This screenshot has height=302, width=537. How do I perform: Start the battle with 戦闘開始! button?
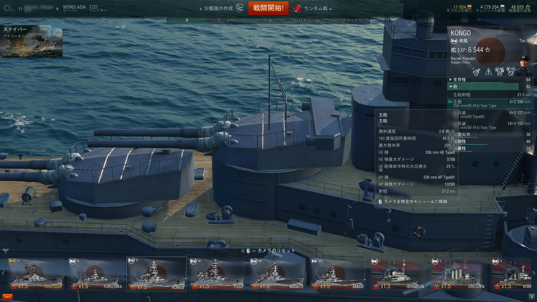tap(268, 8)
